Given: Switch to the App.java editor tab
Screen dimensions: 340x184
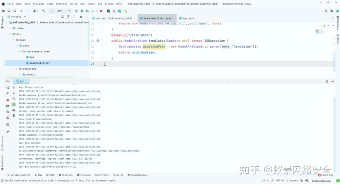Looking at the screenshot, I should tap(189, 18).
